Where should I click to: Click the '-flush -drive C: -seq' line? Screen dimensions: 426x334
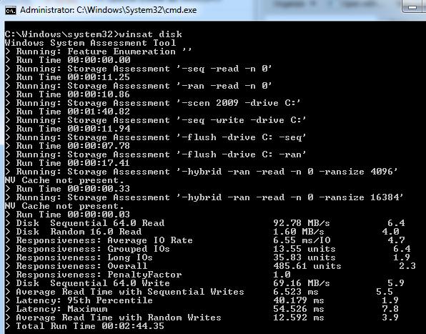155,137
